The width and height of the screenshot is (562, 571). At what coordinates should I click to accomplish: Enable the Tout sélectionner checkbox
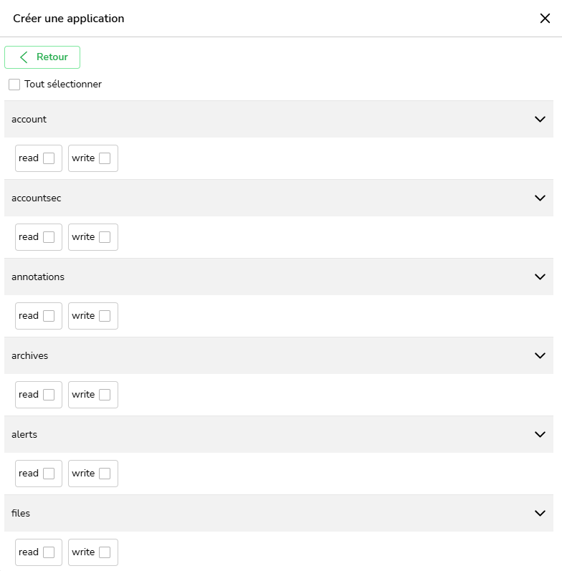14,85
